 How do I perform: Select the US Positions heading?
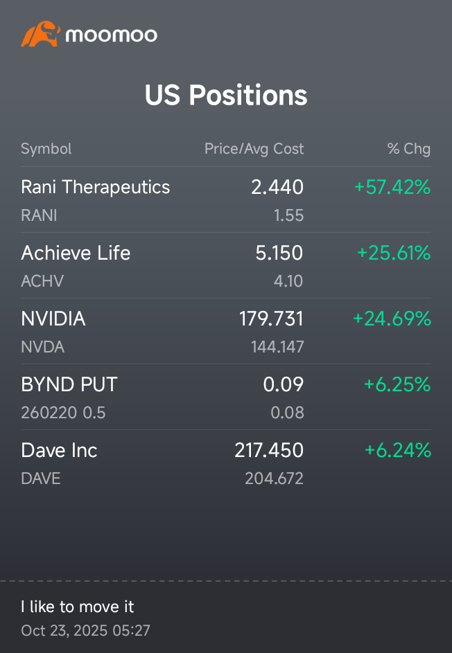(226, 95)
